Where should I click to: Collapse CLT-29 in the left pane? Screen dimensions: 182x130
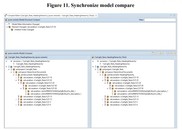tap(19, 83)
